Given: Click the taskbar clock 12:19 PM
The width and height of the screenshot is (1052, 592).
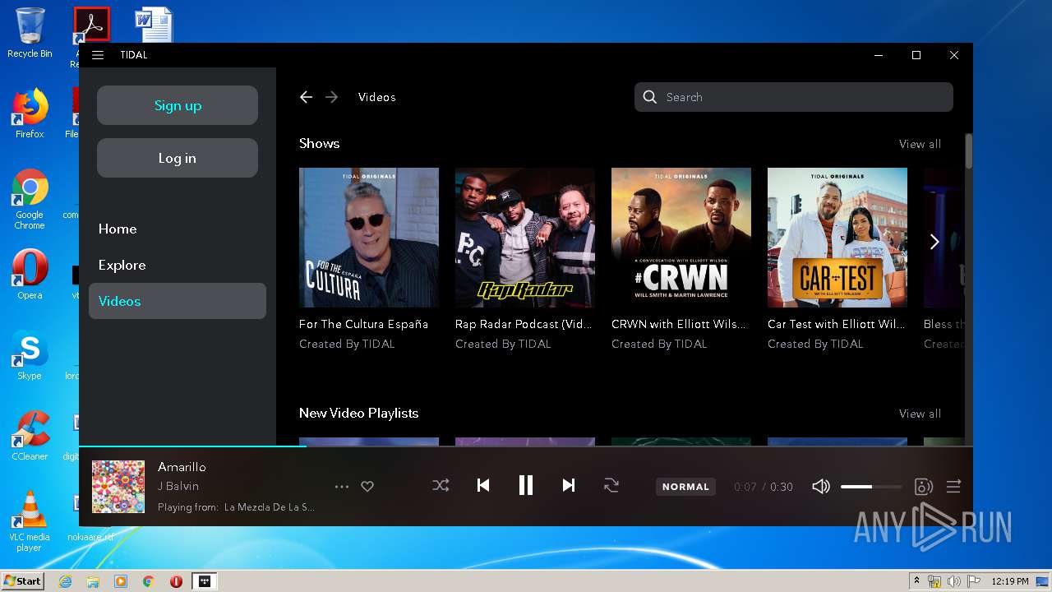Looking at the screenshot, I should (1010, 581).
